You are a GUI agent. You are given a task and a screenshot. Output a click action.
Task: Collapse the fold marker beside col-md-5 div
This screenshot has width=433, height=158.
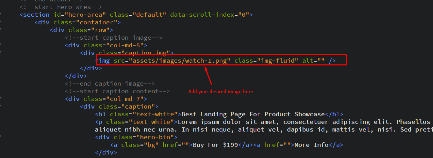[1, 45]
